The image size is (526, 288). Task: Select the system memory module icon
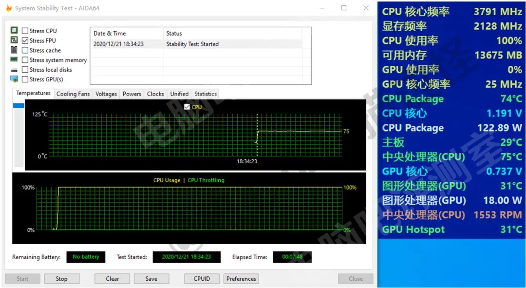pos(14,59)
